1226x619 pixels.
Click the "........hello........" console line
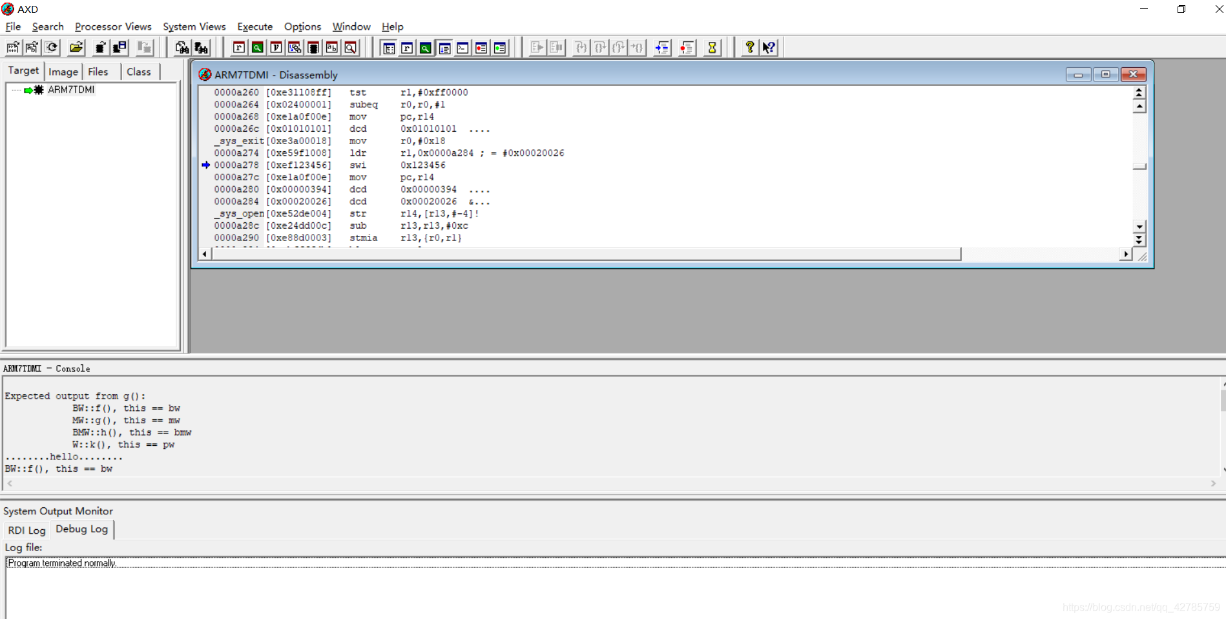63,457
